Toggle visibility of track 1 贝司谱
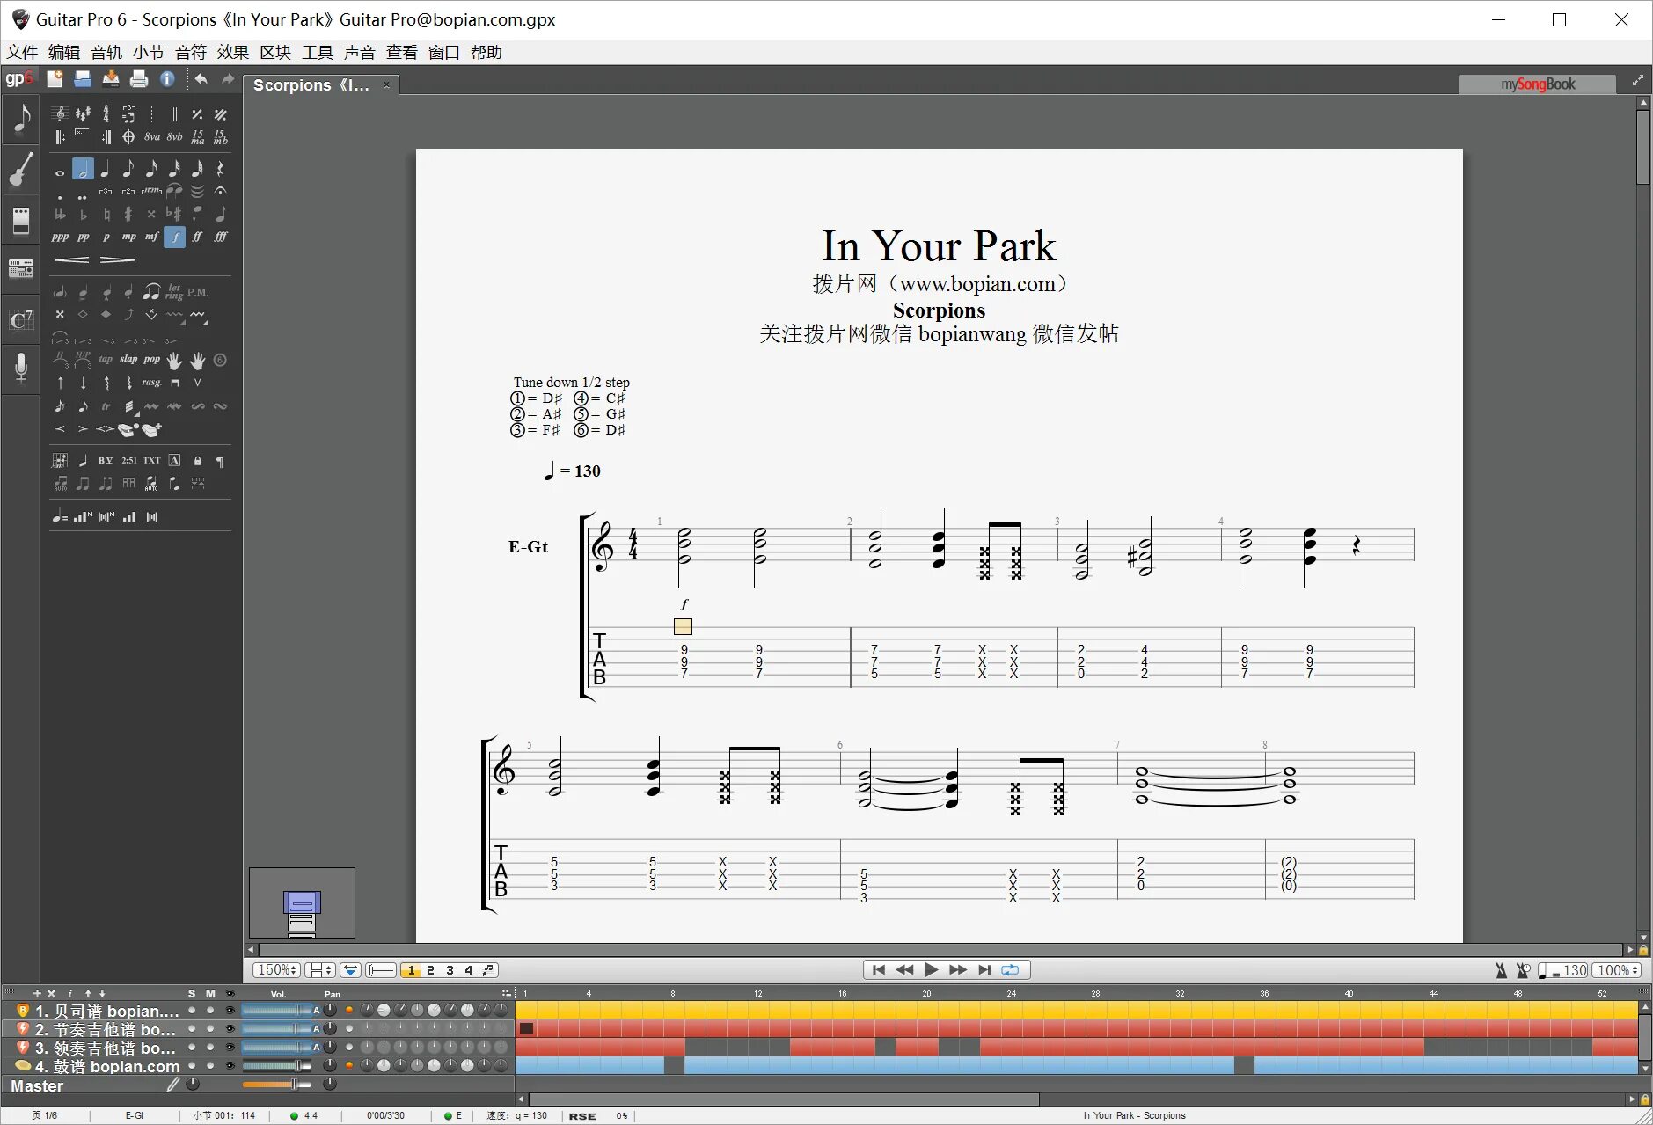Image resolution: width=1653 pixels, height=1125 pixels. 230,1011
